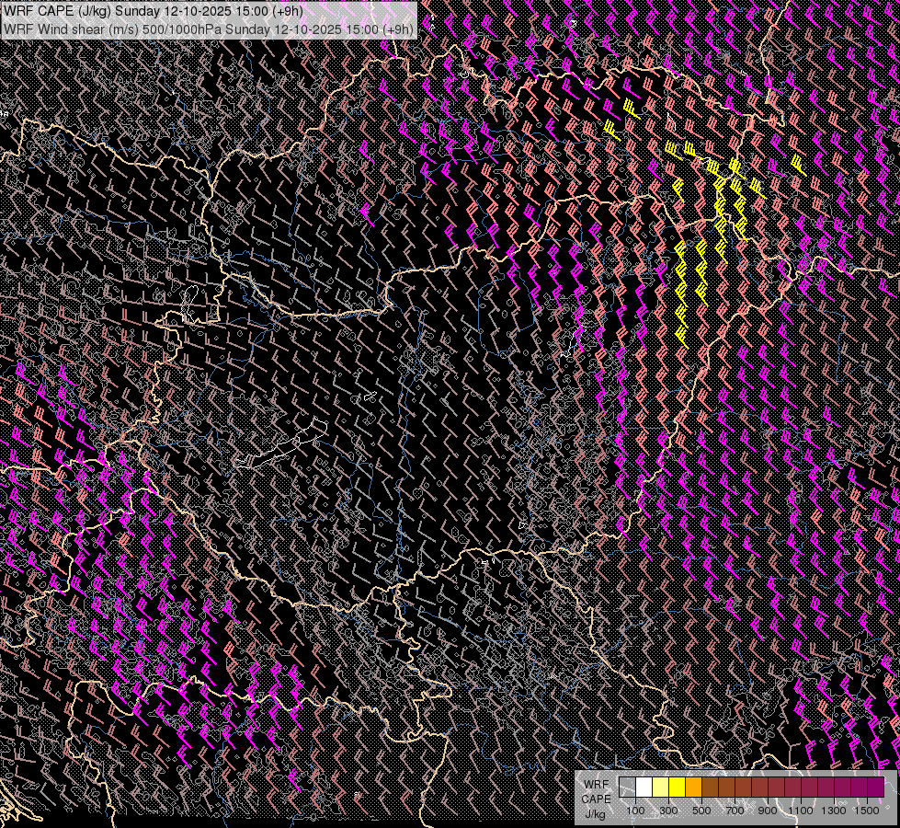Select the pale yellow CAPE legend swatch

point(660,788)
